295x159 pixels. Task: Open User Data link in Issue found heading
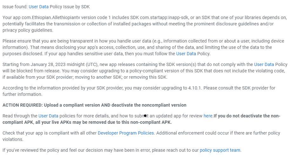(x=38, y=7)
